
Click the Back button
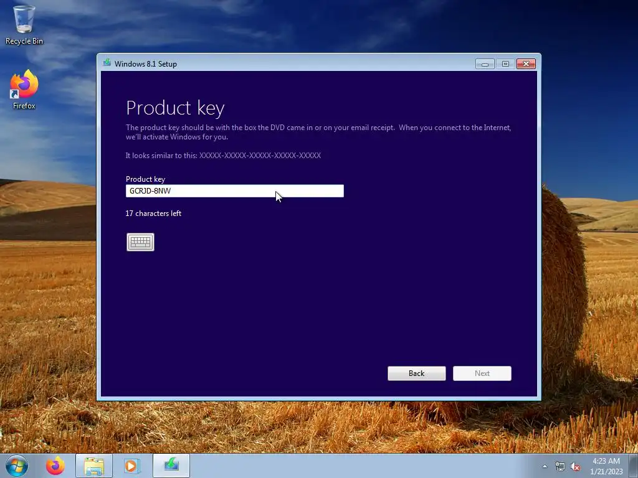pyautogui.click(x=417, y=373)
